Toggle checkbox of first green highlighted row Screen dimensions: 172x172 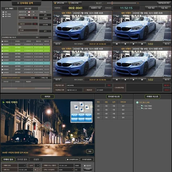(x=2, y=48)
